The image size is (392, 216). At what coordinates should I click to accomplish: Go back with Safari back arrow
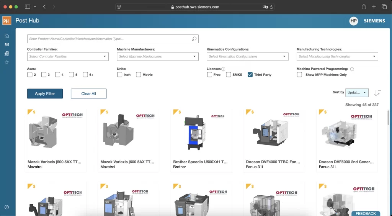tap(44, 7)
